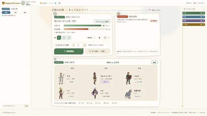
Task: Click リノ's equipped bow tag
Action: click(71, 96)
